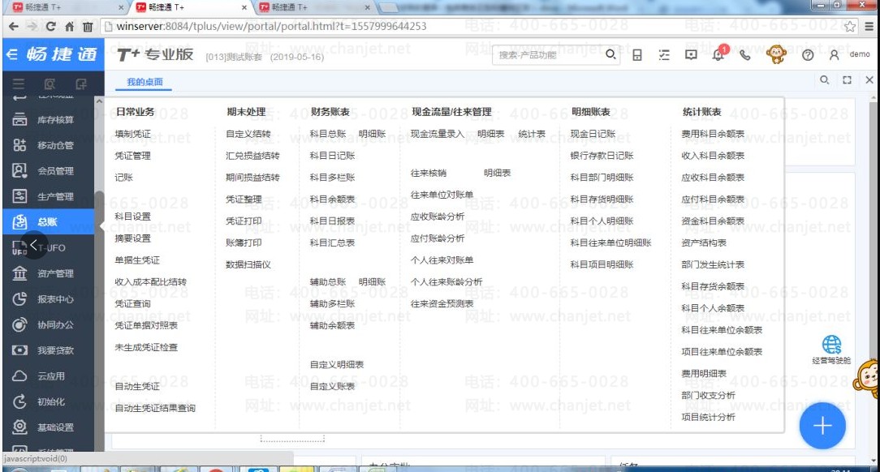Open the help question mark icon
This screenshot has width=880, height=472.
click(x=808, y=55)
